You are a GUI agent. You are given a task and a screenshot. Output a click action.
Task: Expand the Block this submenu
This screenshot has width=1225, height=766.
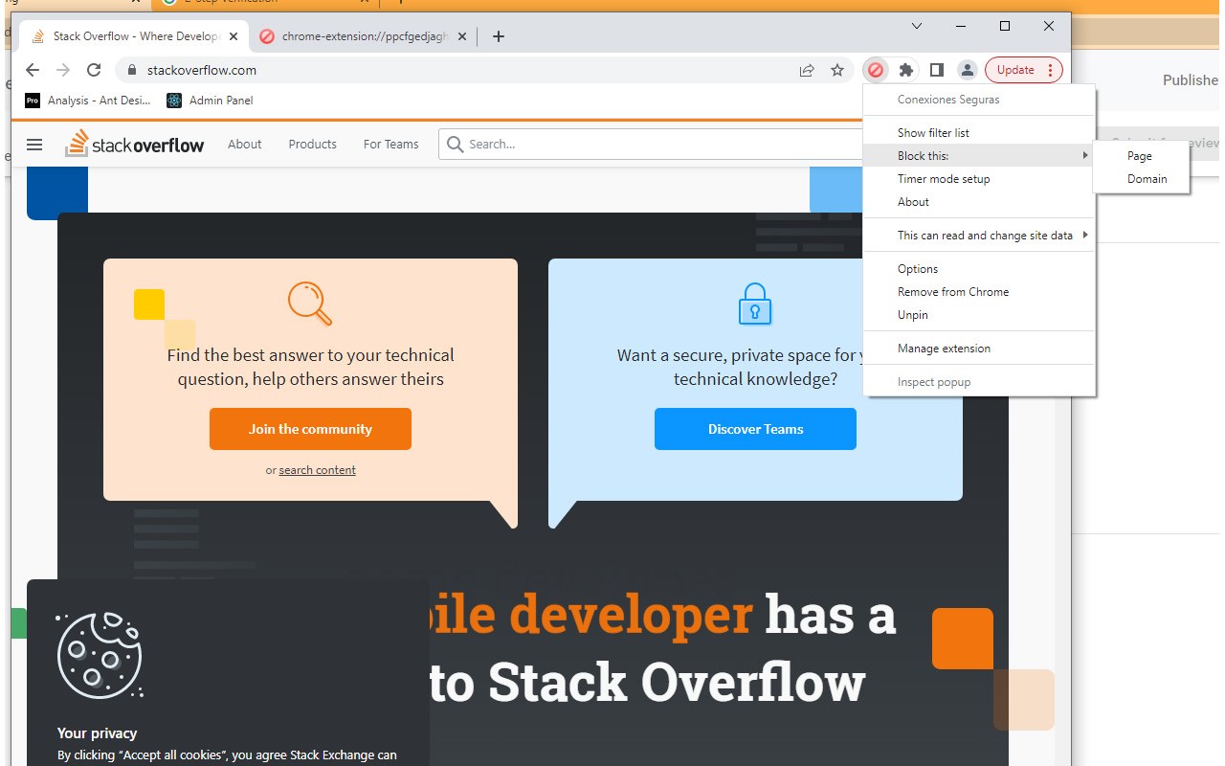(979, 156)
